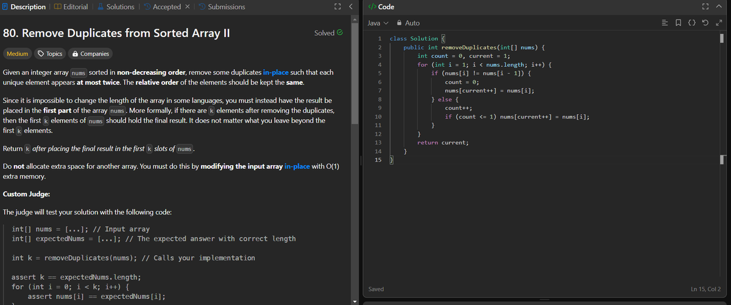Collapse the description panel with left chevron
The height and width of the screenshot is (305, 731).
pos(350,7)
